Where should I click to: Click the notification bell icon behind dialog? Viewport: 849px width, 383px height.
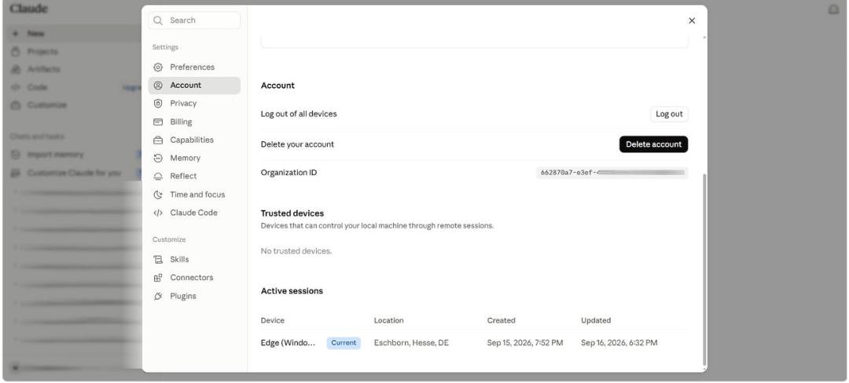point(834,9)
